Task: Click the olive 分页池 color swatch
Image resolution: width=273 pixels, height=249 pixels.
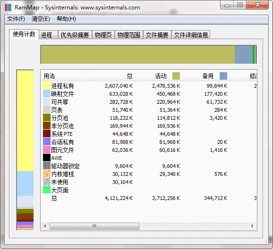Action: coord(47,117)
